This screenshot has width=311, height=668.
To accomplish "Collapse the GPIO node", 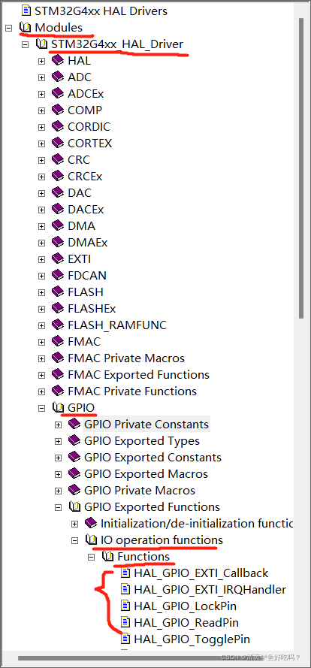I will [41, 408].
